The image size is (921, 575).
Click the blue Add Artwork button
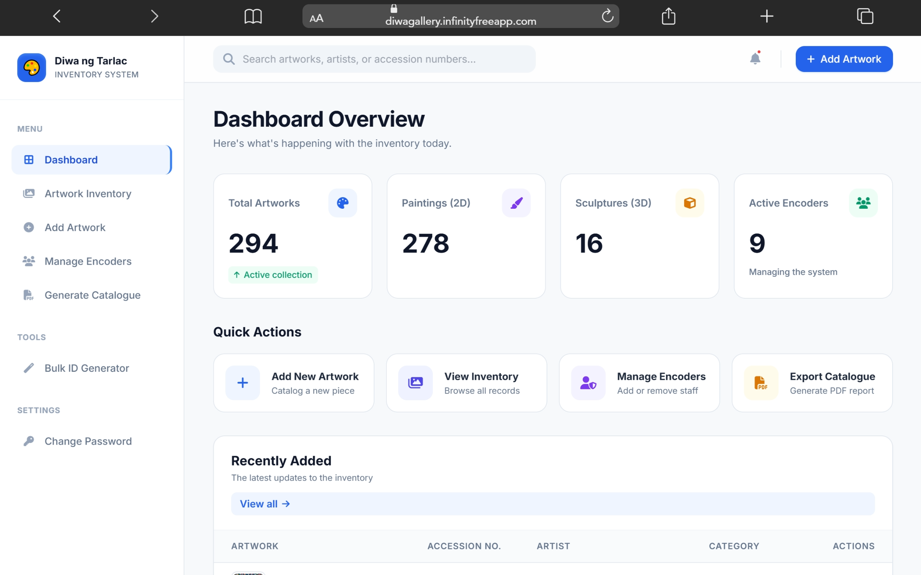(x=844, y=59)
